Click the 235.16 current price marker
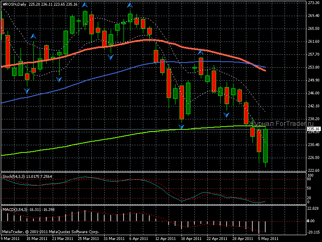322x242 pixels. (x=314, y=129)
